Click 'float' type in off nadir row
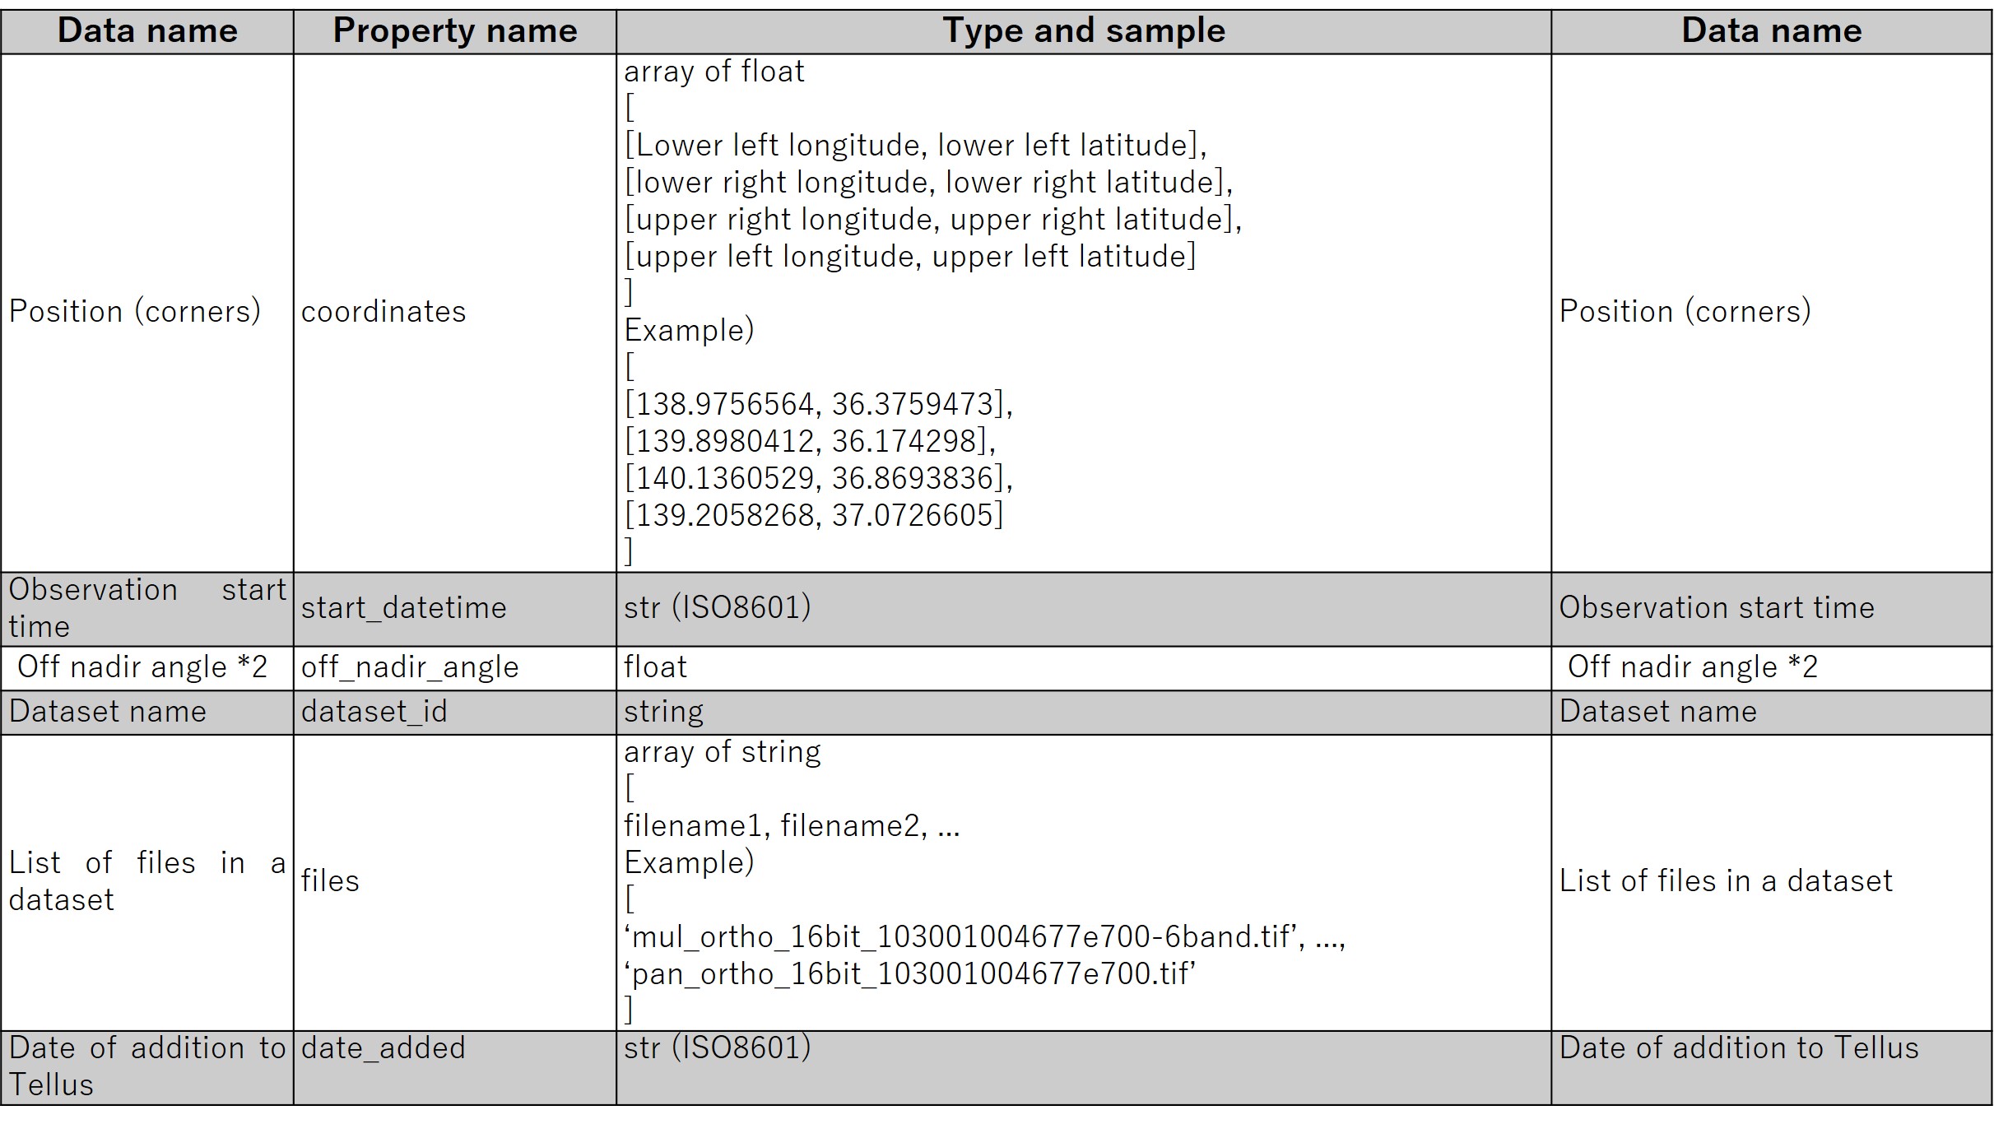This screenshot has width=1994, height=1124. pyautogui.click(x=655, y=667)
